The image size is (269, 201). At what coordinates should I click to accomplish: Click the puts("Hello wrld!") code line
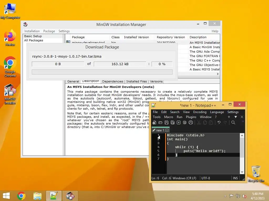204,151
